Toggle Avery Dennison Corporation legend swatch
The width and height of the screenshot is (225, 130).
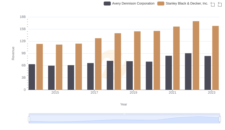(107, 3)
